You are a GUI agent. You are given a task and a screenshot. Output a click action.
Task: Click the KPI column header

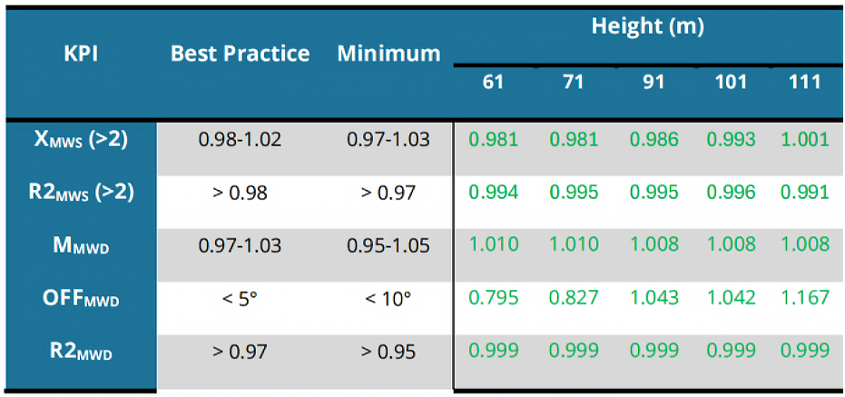tap(81, 54)
